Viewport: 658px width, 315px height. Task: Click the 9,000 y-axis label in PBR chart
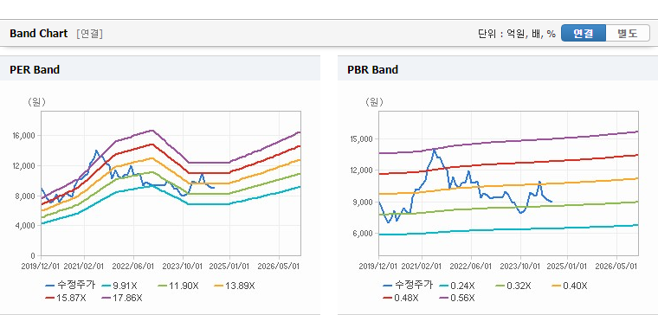coord(364,202)
